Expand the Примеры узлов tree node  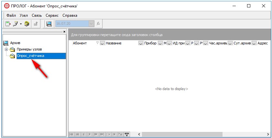point(6,49)
